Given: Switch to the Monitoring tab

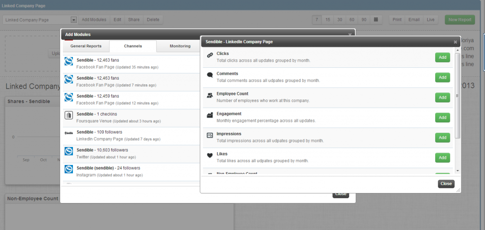Looking at the screenshot, I should tap(180, 46).
